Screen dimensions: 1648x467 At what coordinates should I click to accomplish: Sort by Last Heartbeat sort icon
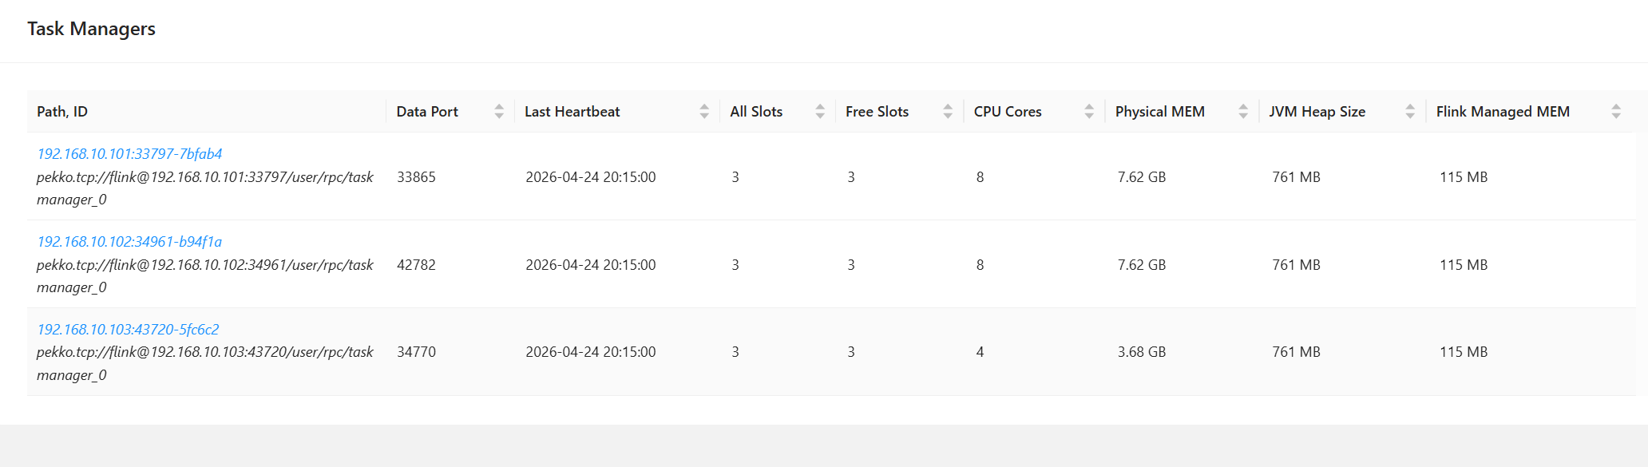[x=704, y=112]
